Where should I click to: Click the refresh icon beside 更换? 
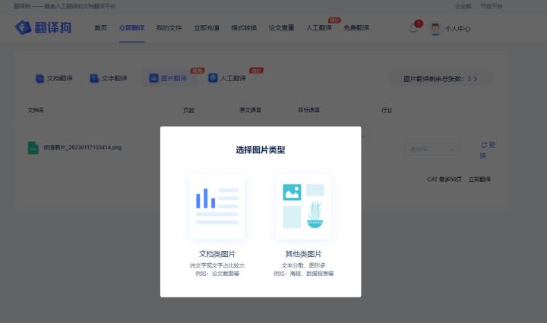pyautogui.click(x=484, y=145)
